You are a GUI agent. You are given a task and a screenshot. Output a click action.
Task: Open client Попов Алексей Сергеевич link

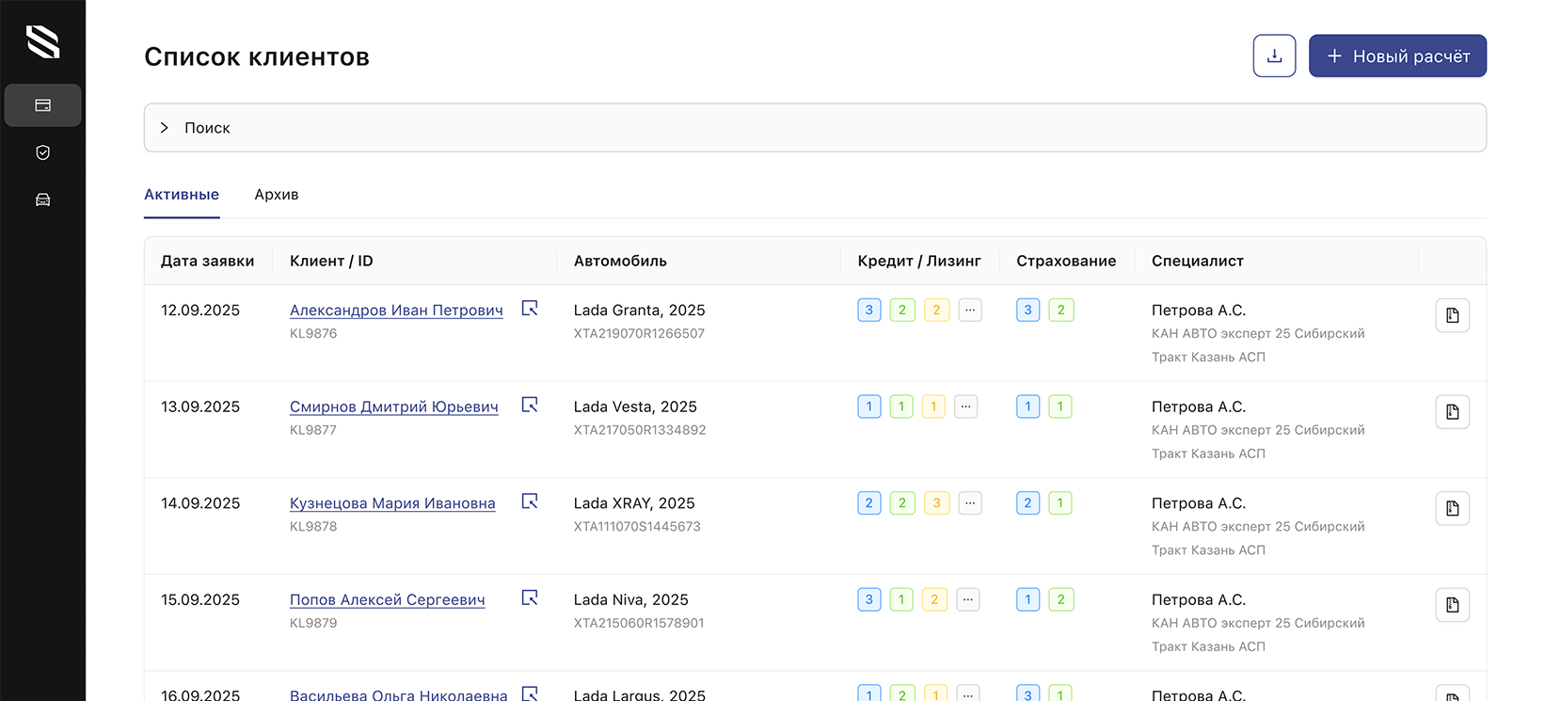pos(388,600)
